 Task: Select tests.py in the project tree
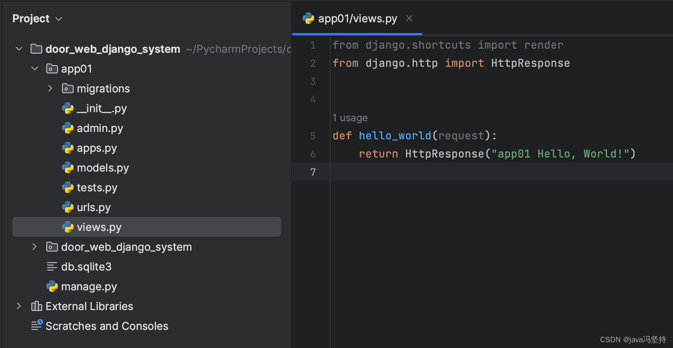97,188
